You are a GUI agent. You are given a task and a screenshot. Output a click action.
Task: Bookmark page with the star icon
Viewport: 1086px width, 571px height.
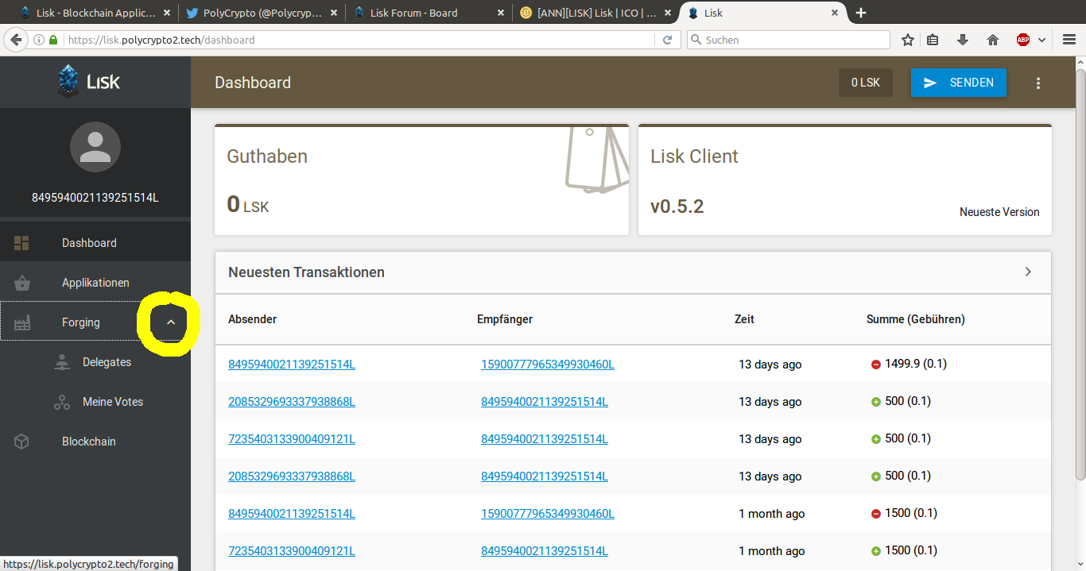[x=908, y=40]
